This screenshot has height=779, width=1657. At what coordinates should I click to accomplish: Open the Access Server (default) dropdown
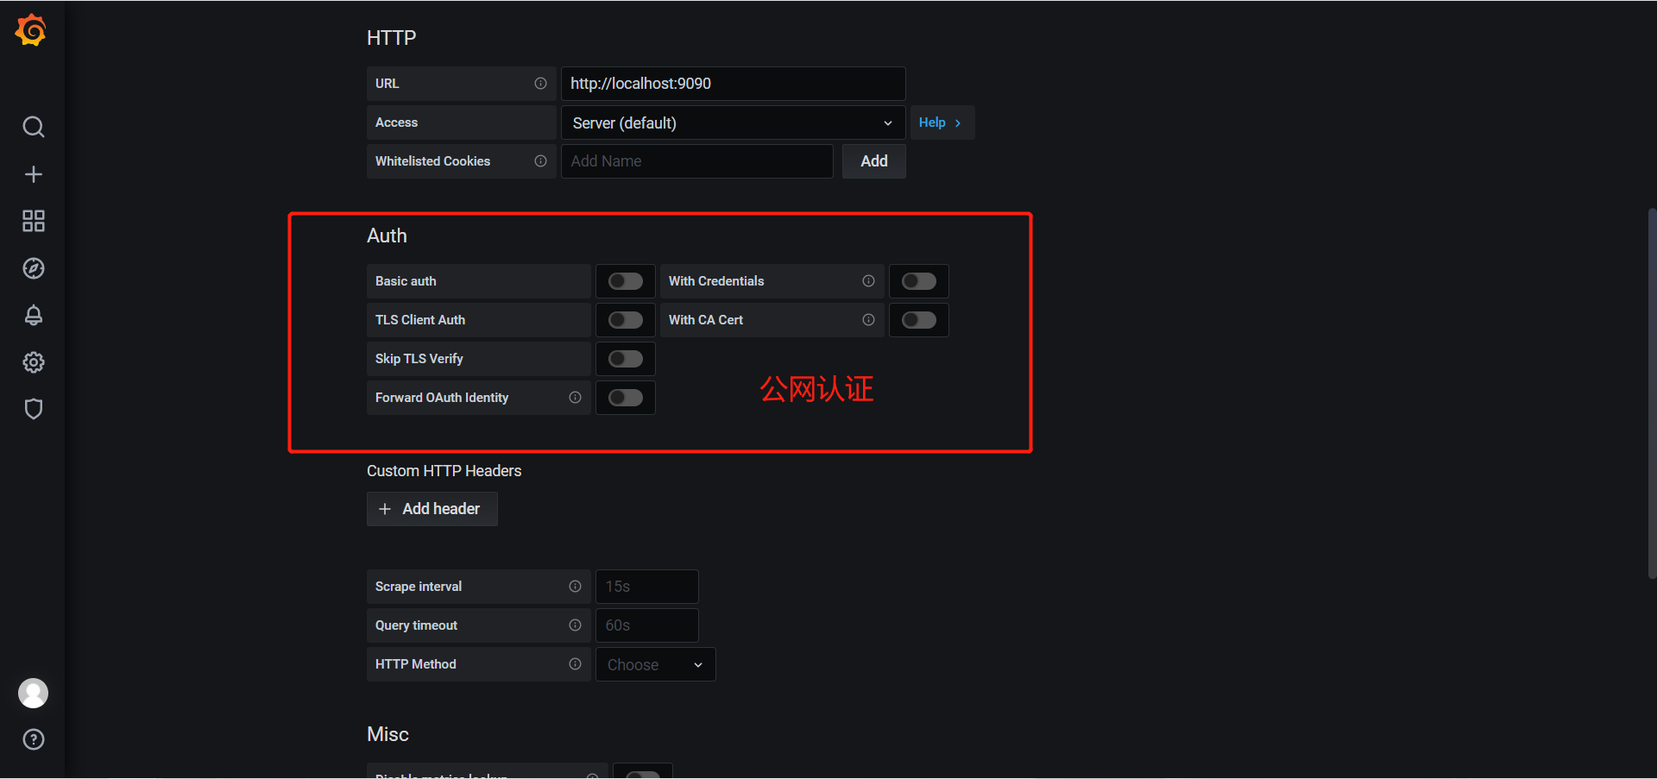pyautogui.click(x=733, y=123)
